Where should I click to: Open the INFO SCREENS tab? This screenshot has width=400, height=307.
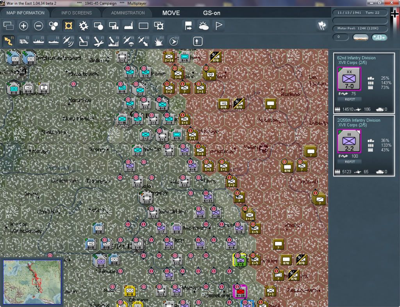(x=76, y=13)
